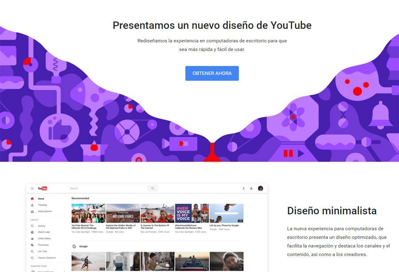Viewport: 399px width, 272px height.
Task: Open the notifications bell icon
Action: click(x=251, y=188)
